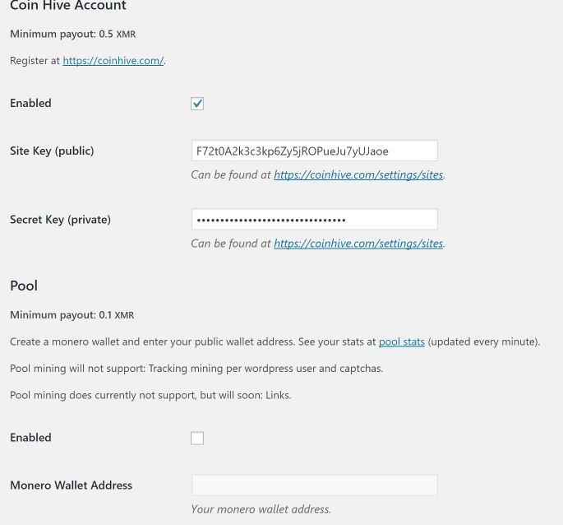Viewport: 563px width, 525px height.
Task: Open the pool stats link
Action: pyautogui.click(x=402, y=341)
